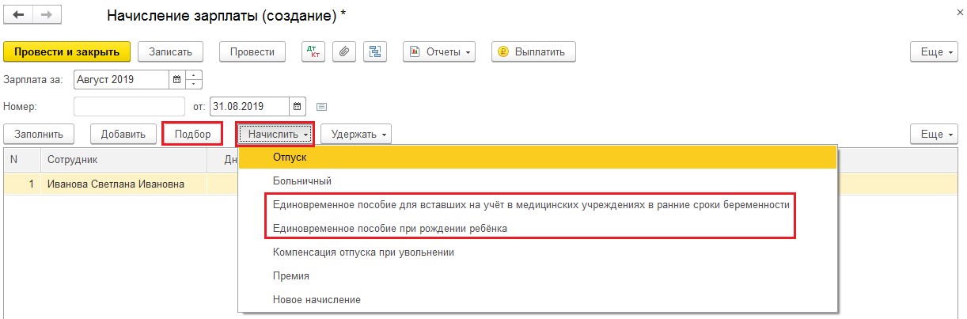
Task: Click the paperclip attachments icon
Action: 344,52
